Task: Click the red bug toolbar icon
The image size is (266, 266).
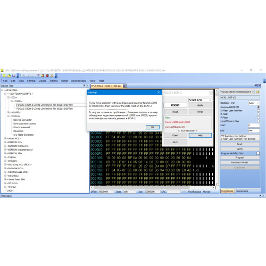Action: click(x=47, y=76)
